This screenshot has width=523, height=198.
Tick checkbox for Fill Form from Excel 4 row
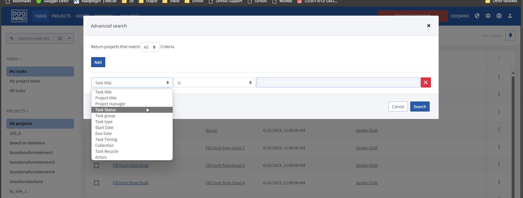(96, 183)
